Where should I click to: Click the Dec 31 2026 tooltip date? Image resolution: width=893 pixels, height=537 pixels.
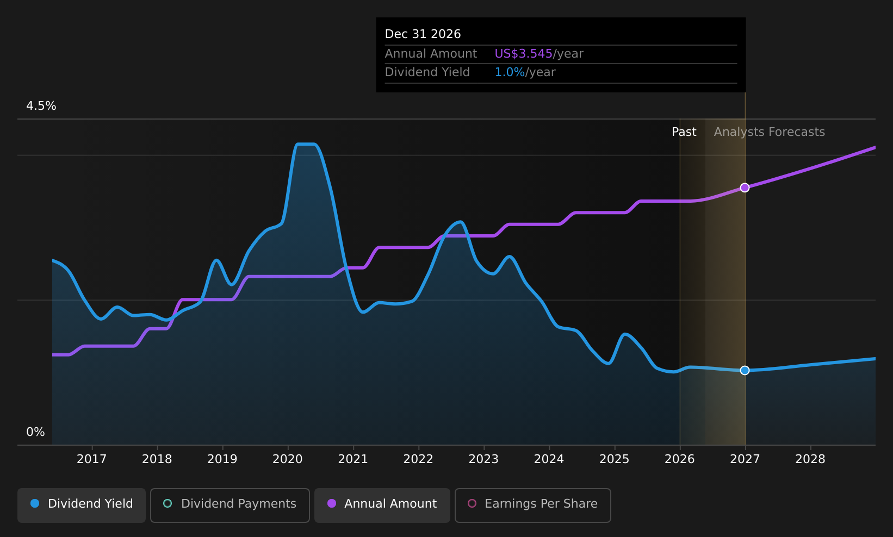tap(423, 34)
